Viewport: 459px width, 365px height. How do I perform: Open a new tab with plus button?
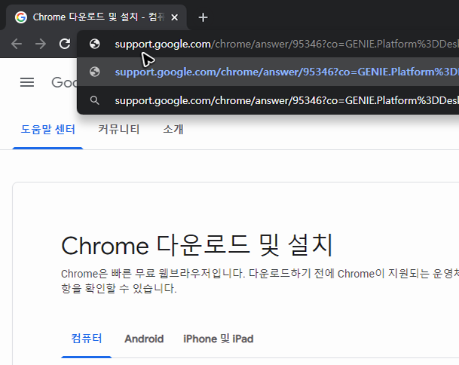pyautogui.click(x=203, y=17)
